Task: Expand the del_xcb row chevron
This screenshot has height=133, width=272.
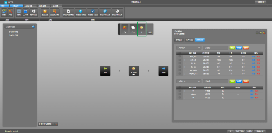Action: 185,60
